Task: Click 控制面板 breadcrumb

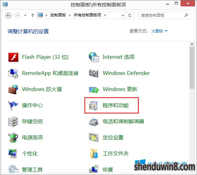Action: [x=58, y=15]
